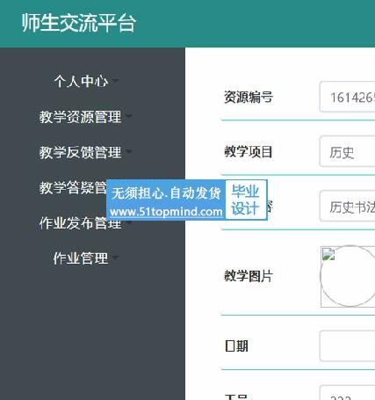Viewport: 375px width, 400px height.
Task: Open the 教学资源管理 menu
Action: [81, 117]
